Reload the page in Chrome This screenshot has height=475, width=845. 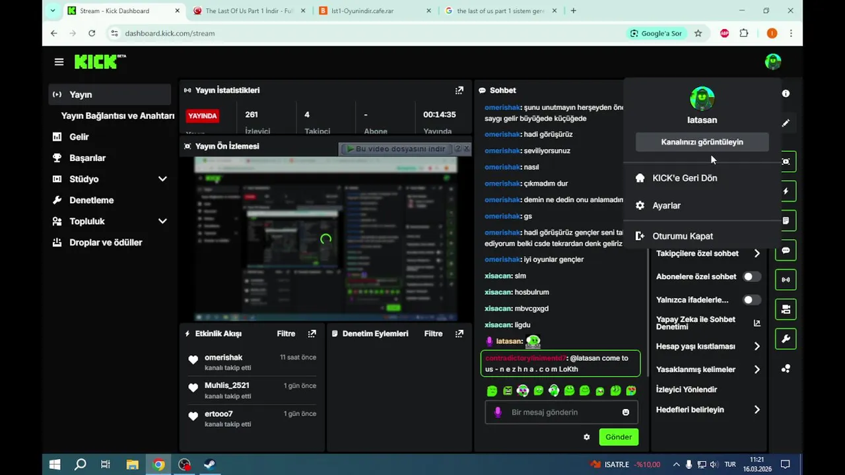point(92,33)
